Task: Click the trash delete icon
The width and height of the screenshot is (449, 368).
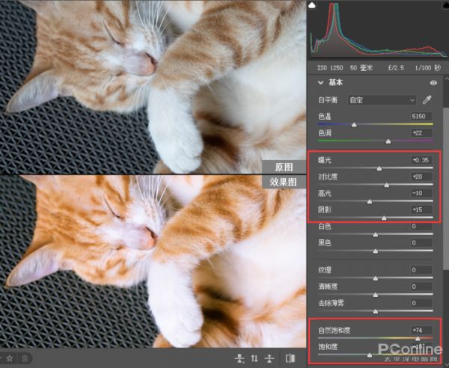Action: tap(25, 359)
